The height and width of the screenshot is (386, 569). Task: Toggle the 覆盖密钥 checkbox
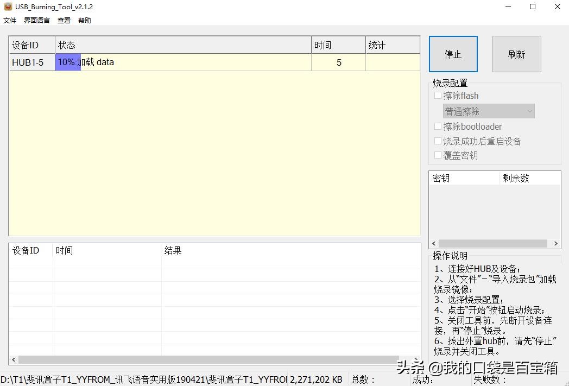(x=438, y=155)
